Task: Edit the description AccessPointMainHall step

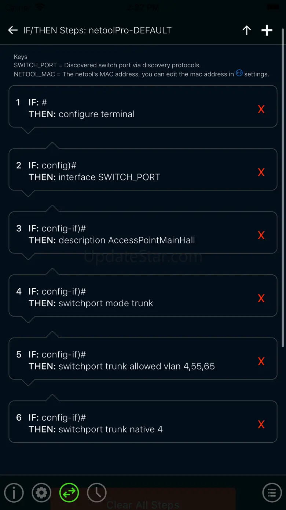Action: 128,234
